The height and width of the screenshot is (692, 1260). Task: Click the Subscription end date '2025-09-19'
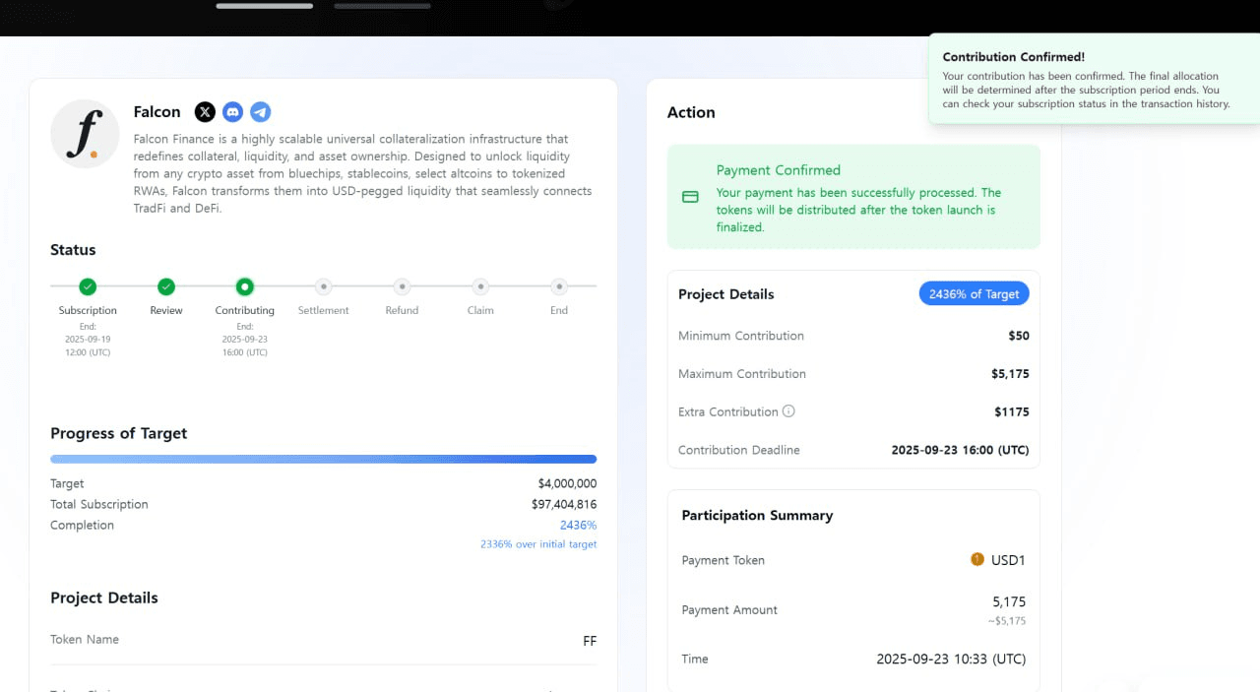tap(88, 338)
